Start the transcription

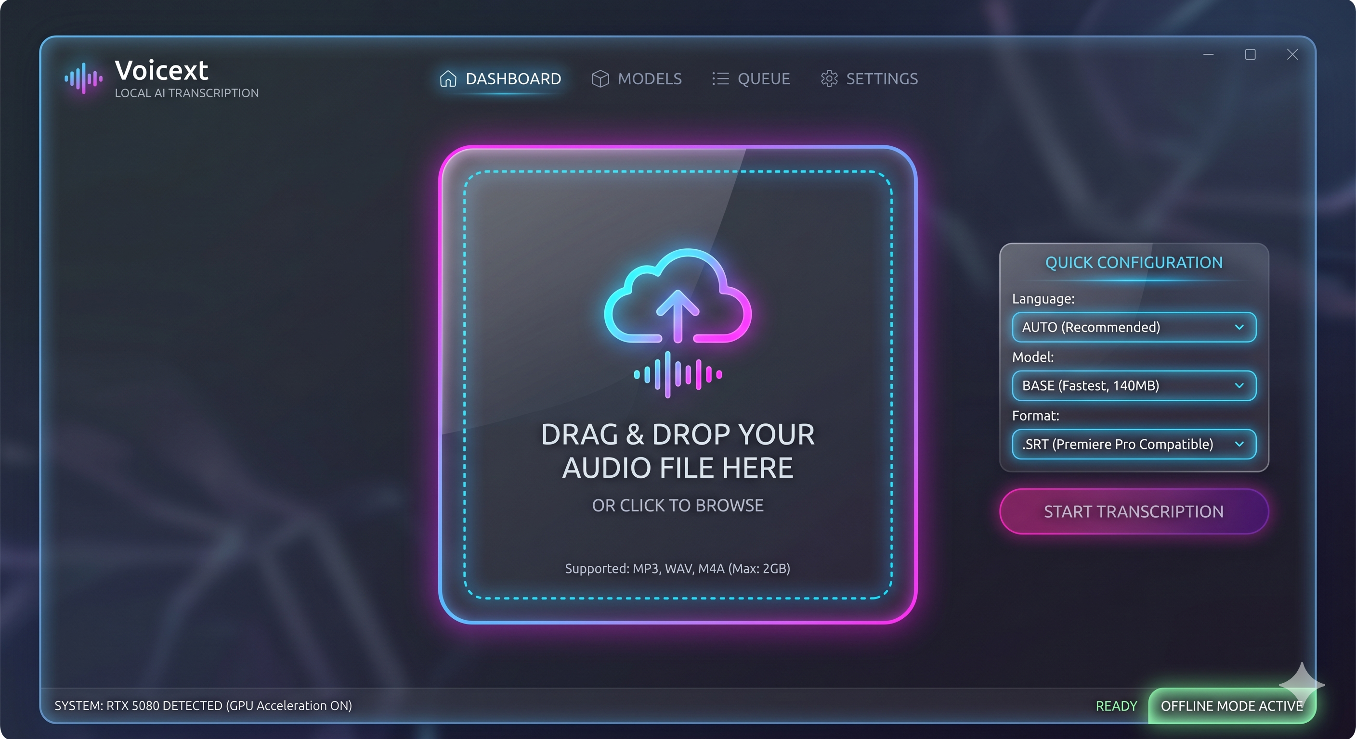click(x=1134, y=511)
